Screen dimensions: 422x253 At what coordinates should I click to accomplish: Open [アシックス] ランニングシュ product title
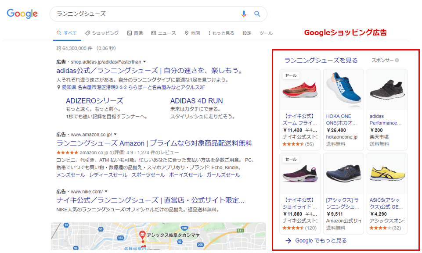(x=343, y=203)
